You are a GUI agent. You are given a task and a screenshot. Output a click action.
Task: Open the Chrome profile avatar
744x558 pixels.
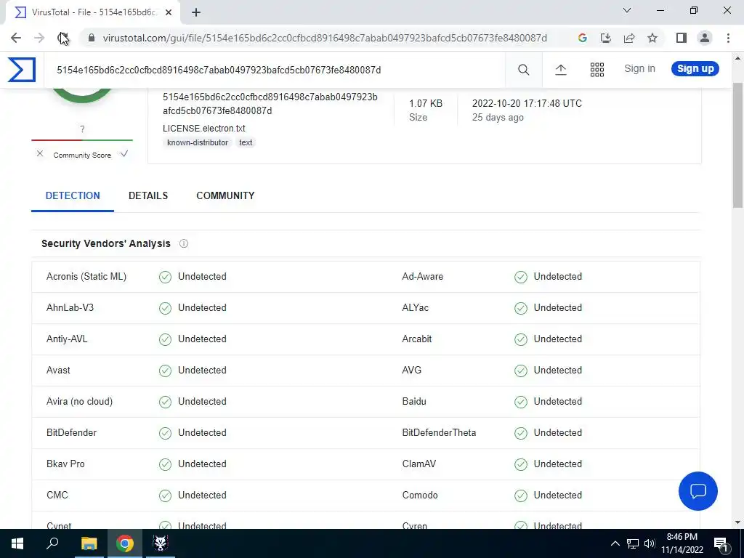[x=705, y=38]
